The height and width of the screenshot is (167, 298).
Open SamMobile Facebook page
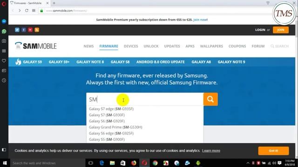[x=24, y=30]
